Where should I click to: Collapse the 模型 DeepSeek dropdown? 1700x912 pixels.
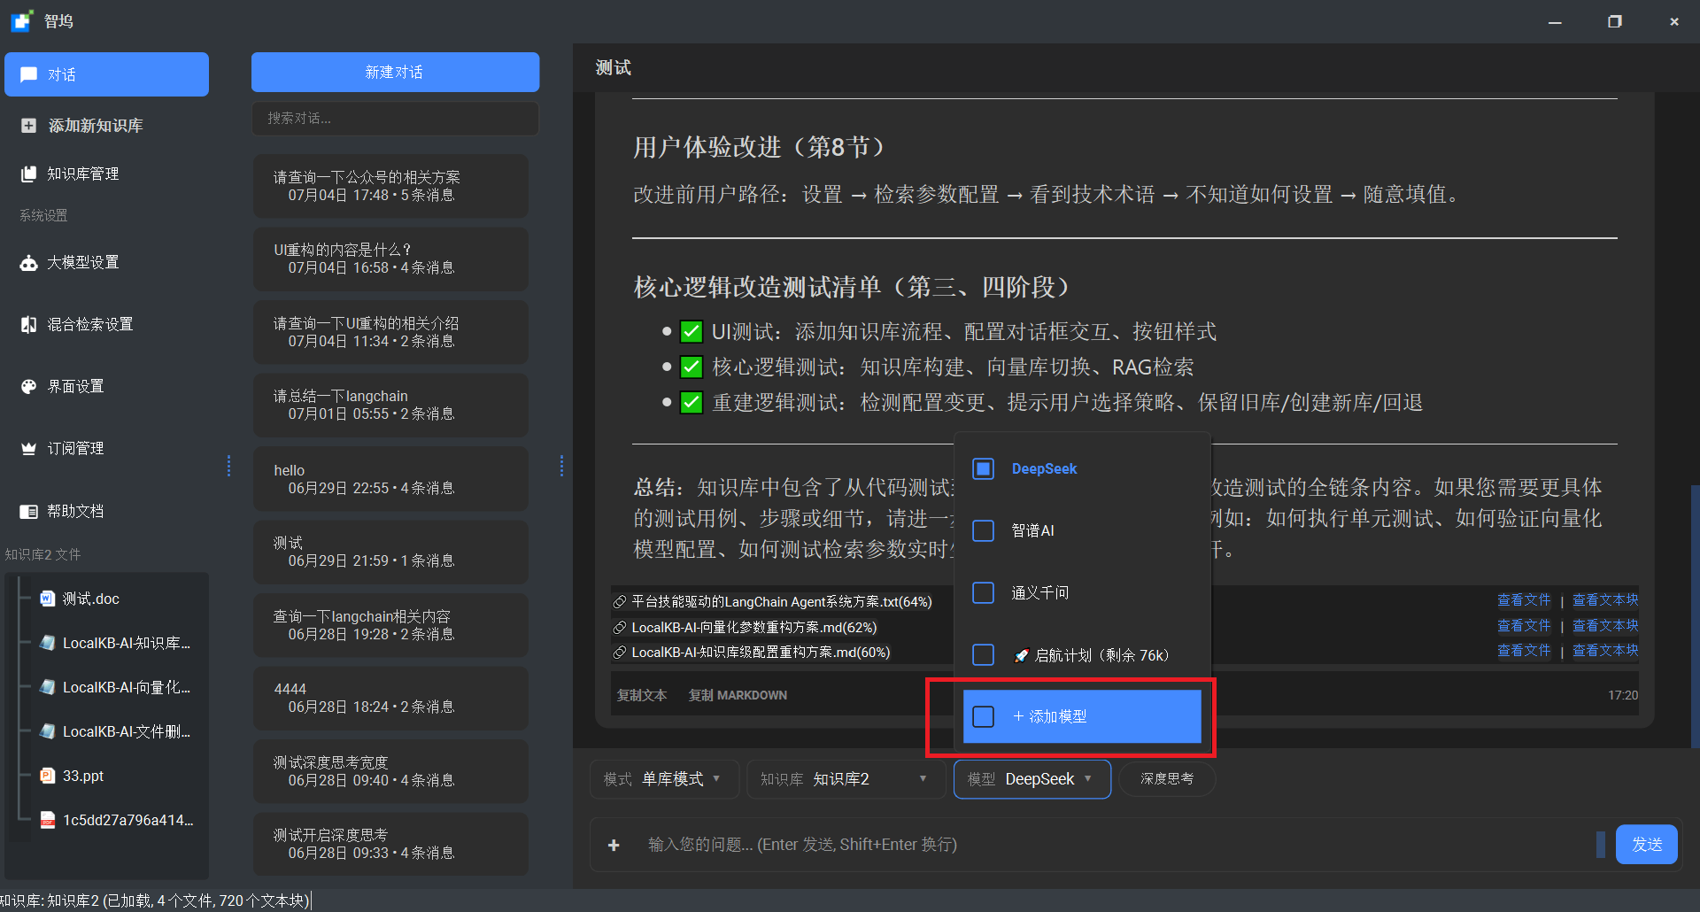click(1032, 779)
